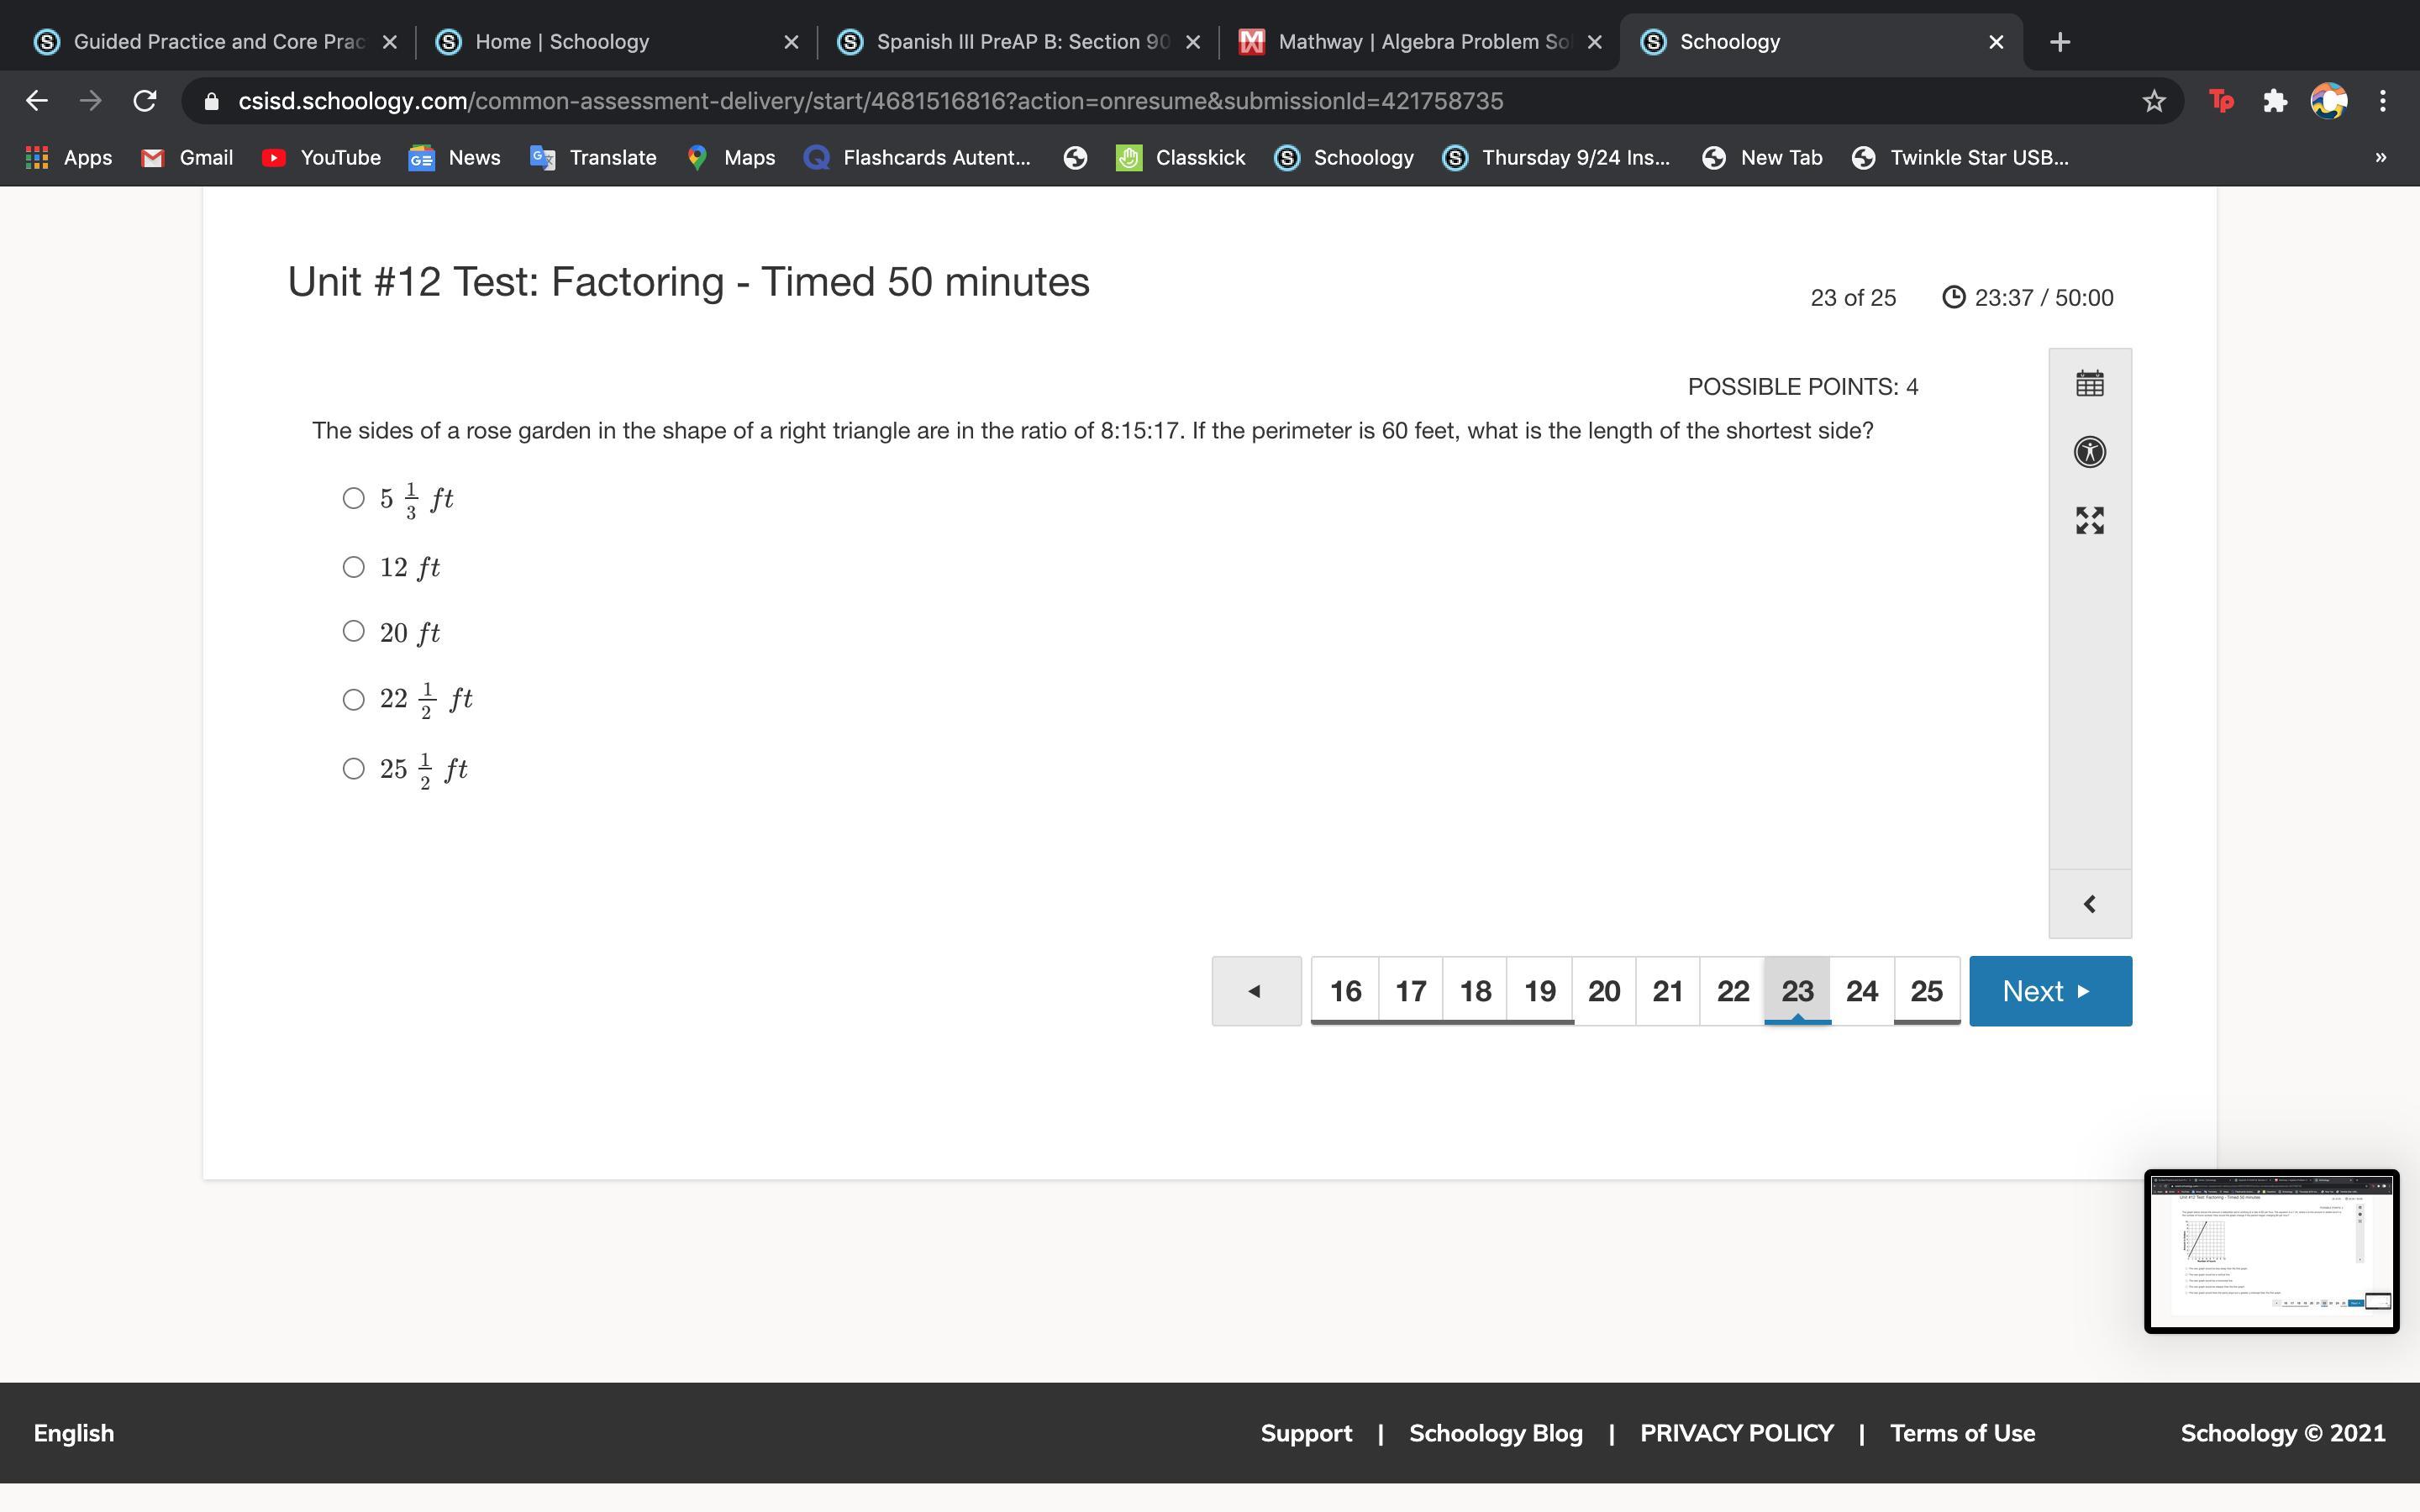Open the Chrome extensions puzzle icon
The height and width of the screenshot is (1512, 2420).
point(2275,101)
